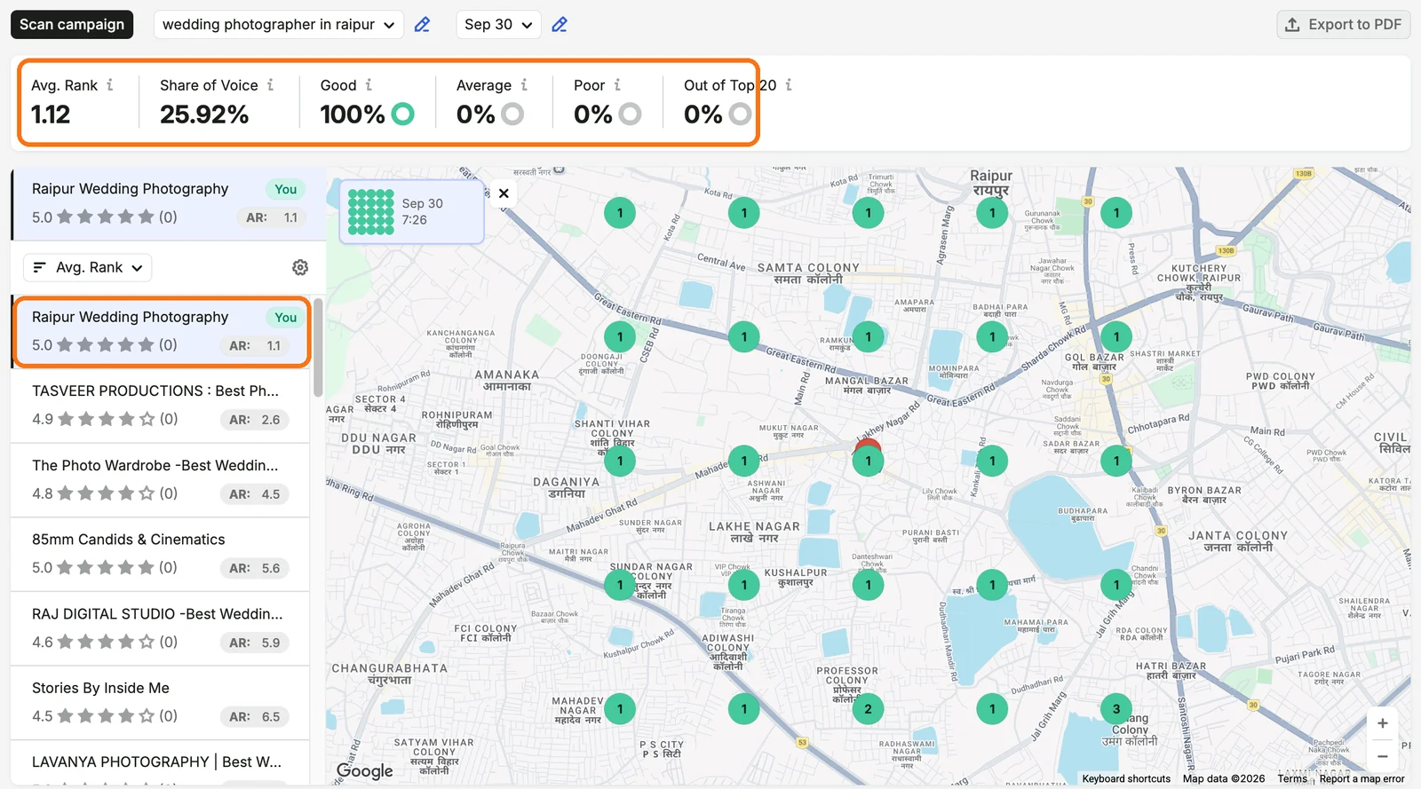Image resolution: width=1421 pixels, height=789 pixels.
Task: Select RAJ DIGITAL STUDIO competitor row
Action: click(160, 628)
